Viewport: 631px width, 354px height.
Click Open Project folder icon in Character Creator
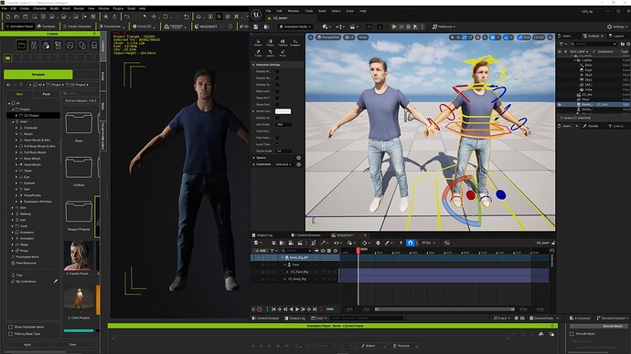click(16, 16)
